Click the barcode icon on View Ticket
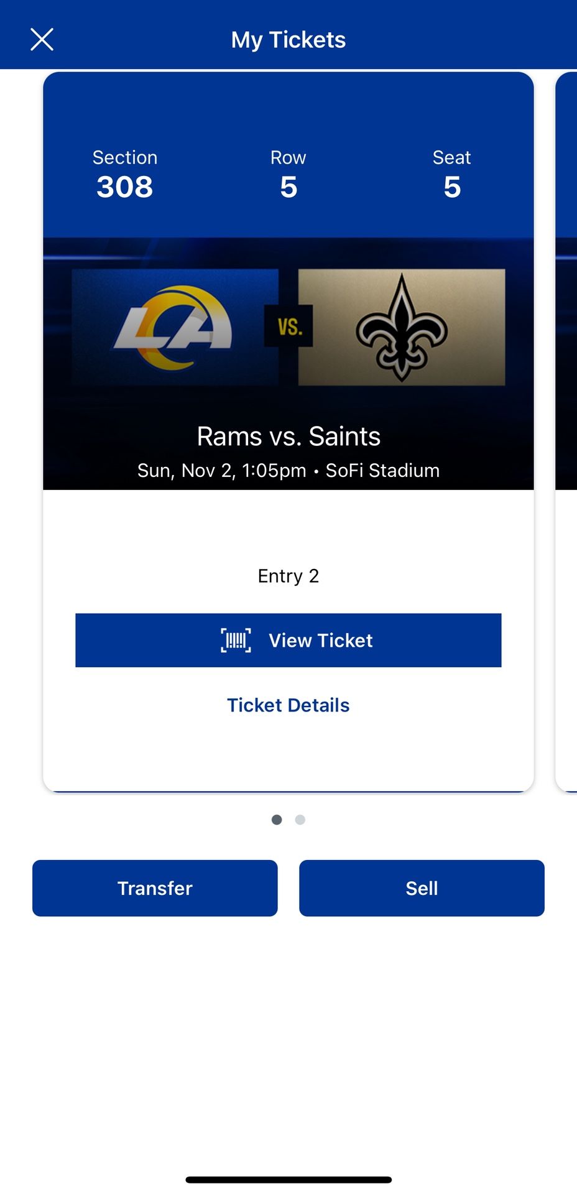 (236, 641)
